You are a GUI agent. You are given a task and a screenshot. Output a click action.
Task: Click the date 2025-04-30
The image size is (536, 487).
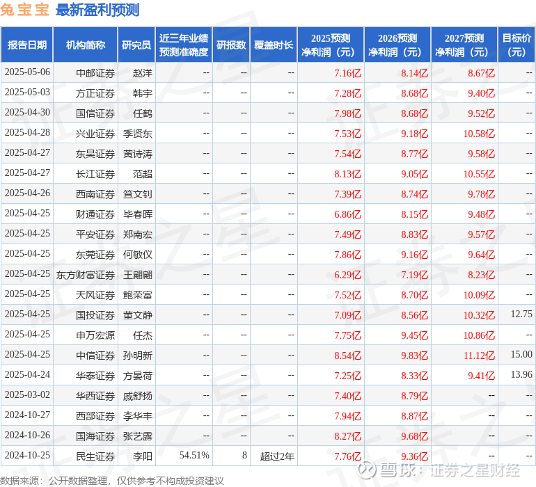coord(27,112)
